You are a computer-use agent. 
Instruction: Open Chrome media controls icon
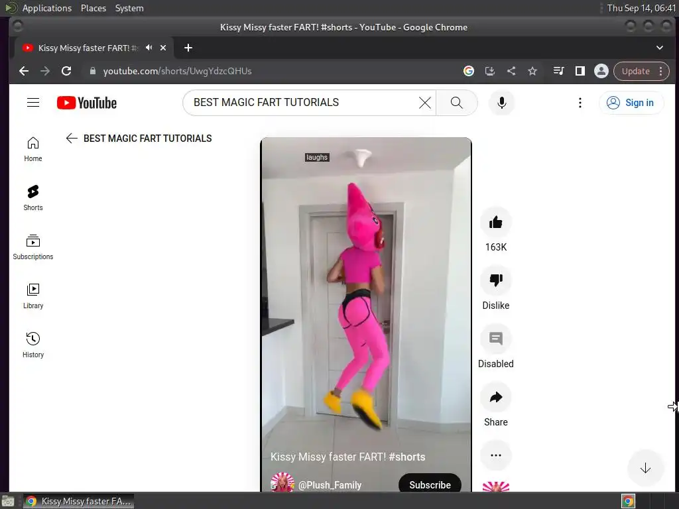558,71
